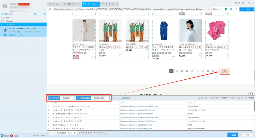Viewport: 255px width, 138px height.
Task: Click スクレイピング範囲を設定 link
Action: pos(121,98)
